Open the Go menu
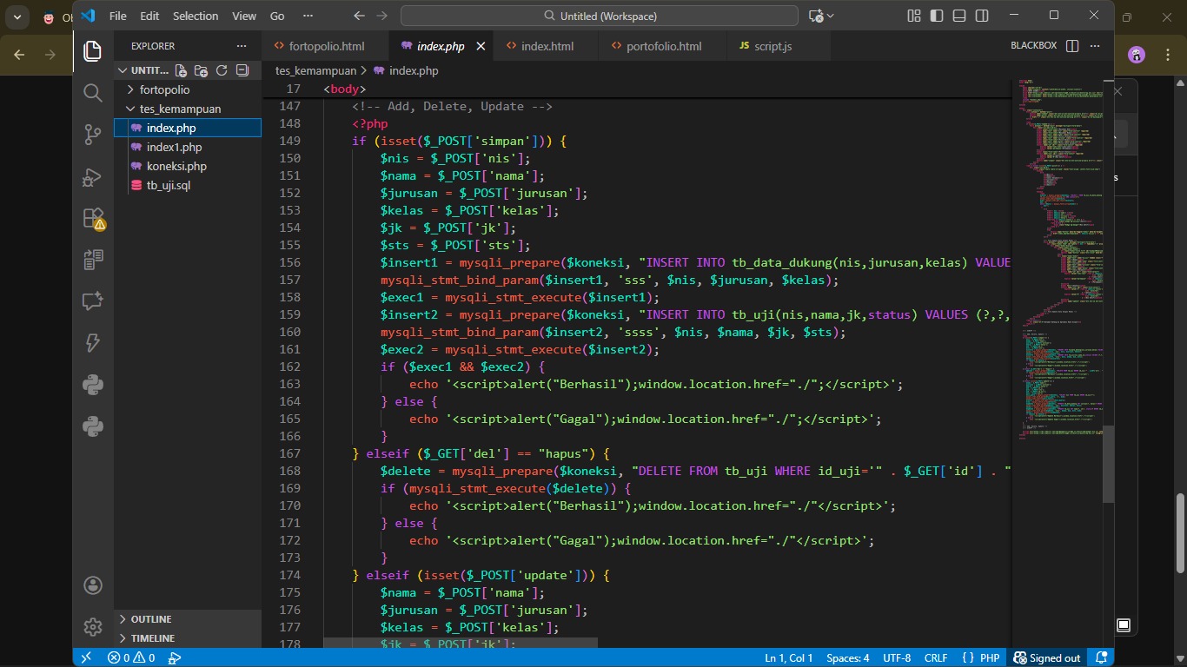 [x=277, y=16]
